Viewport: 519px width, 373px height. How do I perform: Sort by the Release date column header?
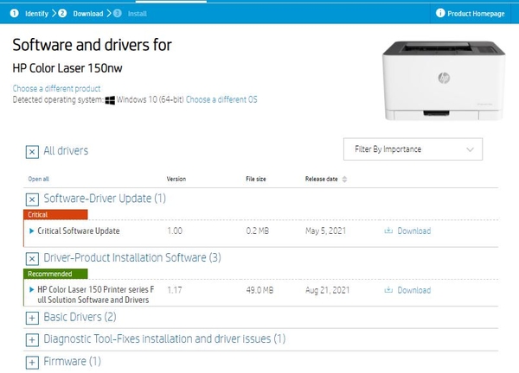[322, 179]
